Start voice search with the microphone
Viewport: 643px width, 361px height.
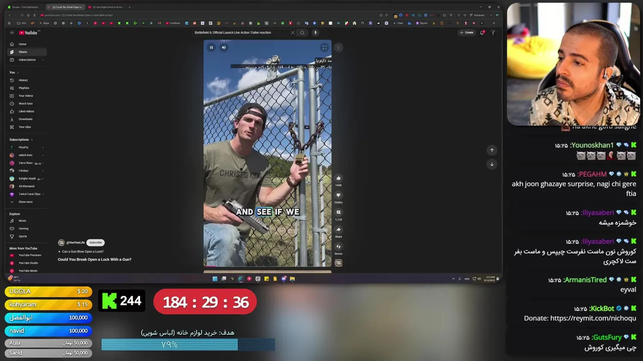315,33
